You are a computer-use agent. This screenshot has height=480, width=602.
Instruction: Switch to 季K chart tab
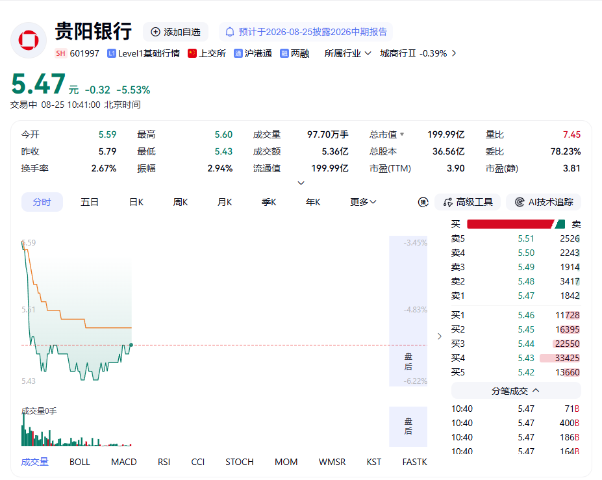269,202
